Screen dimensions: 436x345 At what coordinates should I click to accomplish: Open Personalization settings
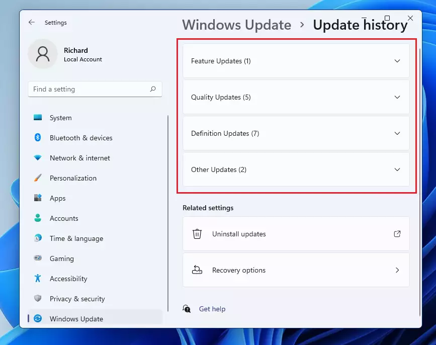(x=95, y=178)
